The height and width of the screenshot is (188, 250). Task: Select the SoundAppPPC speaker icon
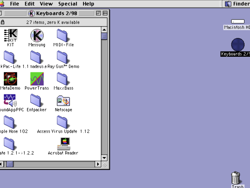(x=10, y=100)
